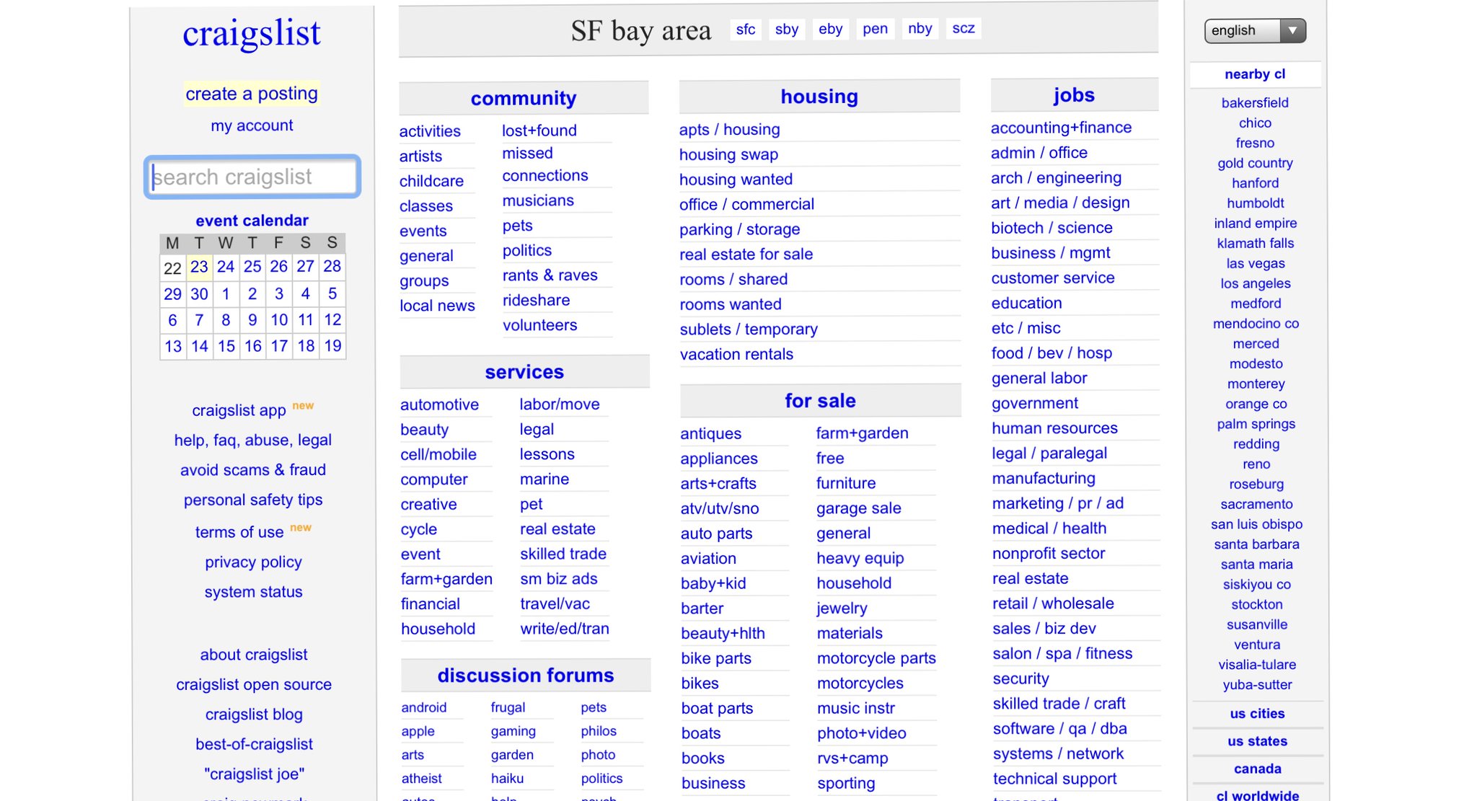Viewport: 1477px width, 801px height.
Task: Browse the free for sale category
Action: pos(830,459)
